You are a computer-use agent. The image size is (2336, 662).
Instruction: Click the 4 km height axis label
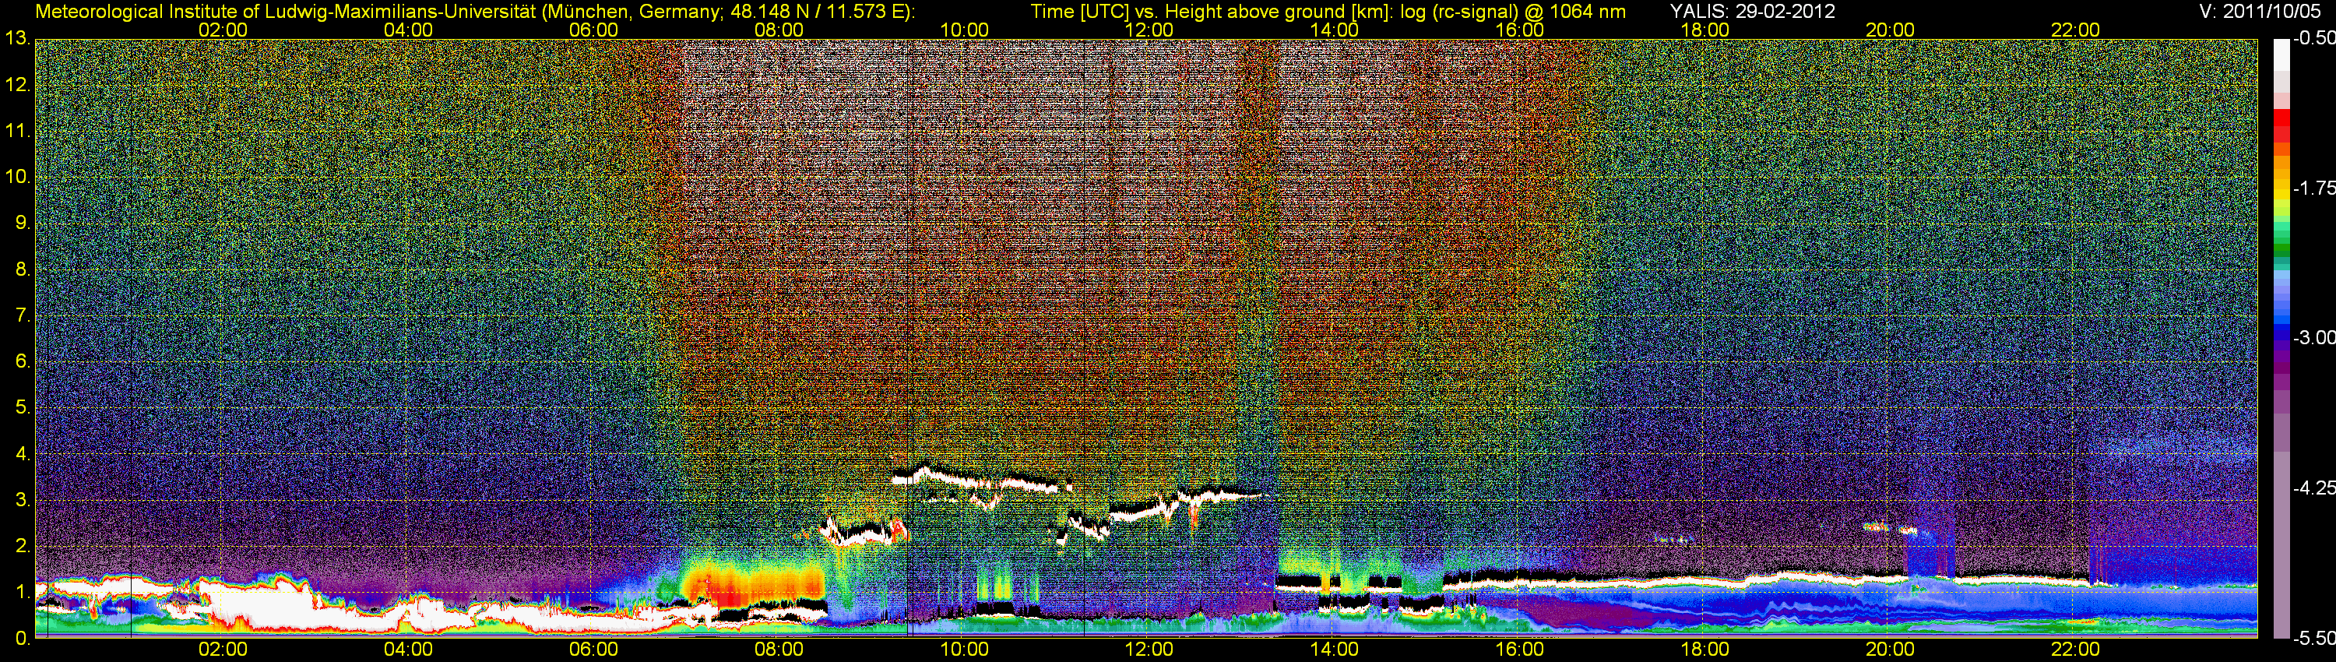pos(23,453)
